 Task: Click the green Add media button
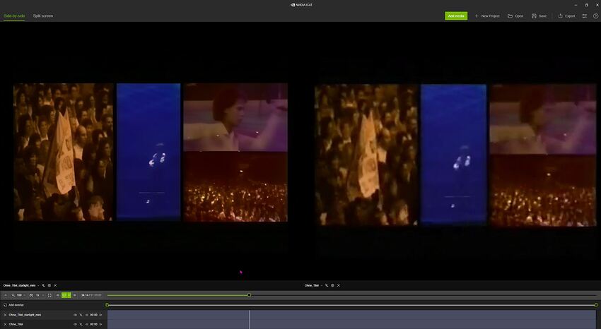click(456, 16)
